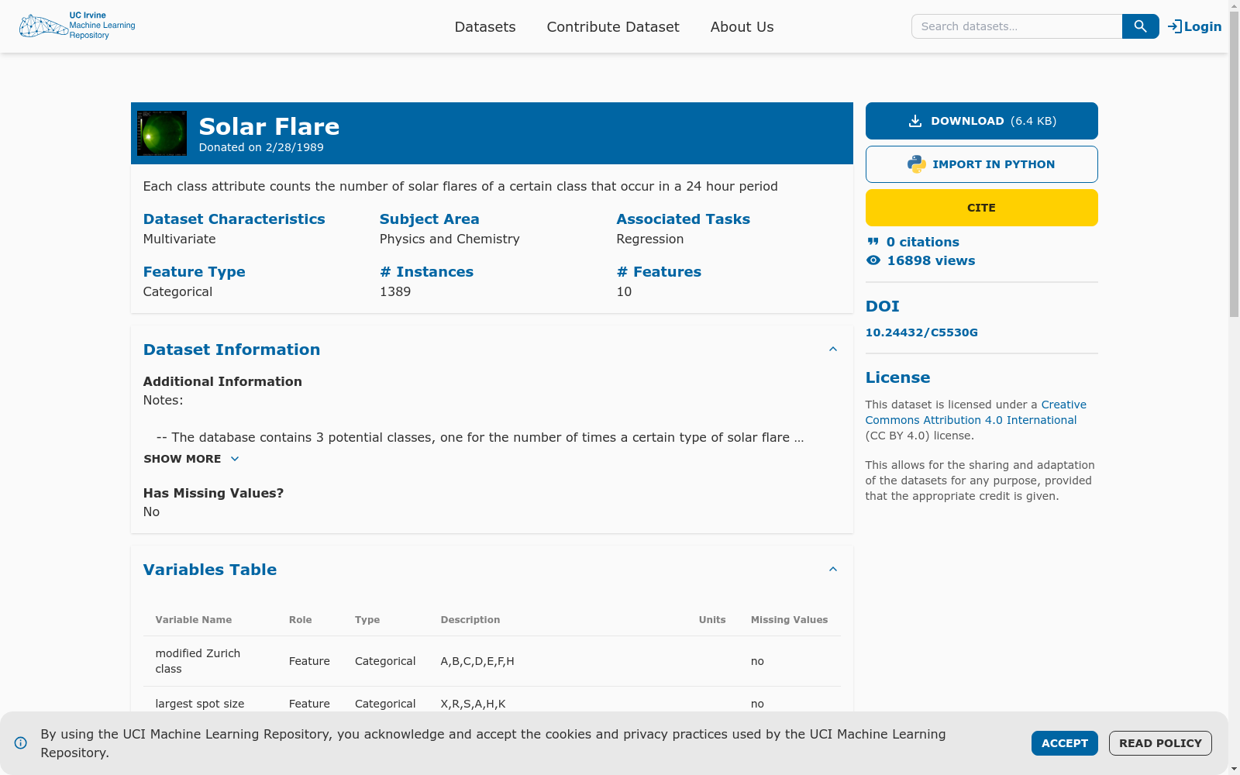Image resolution: width=1240 pixels, height=775 pixels.
Task: Collapse the Variables Table section
Action: click(833, 570)
